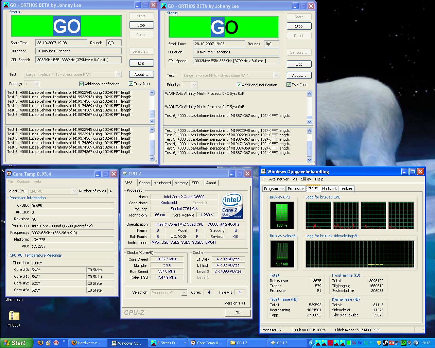Switch to Cache tab in CPU-Z
This screenshot has width=435, height=348.
(x=144, y=183)
